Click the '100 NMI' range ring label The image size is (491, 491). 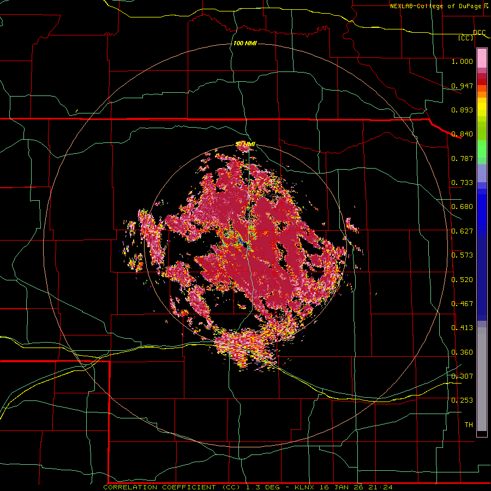pos(245,43)
